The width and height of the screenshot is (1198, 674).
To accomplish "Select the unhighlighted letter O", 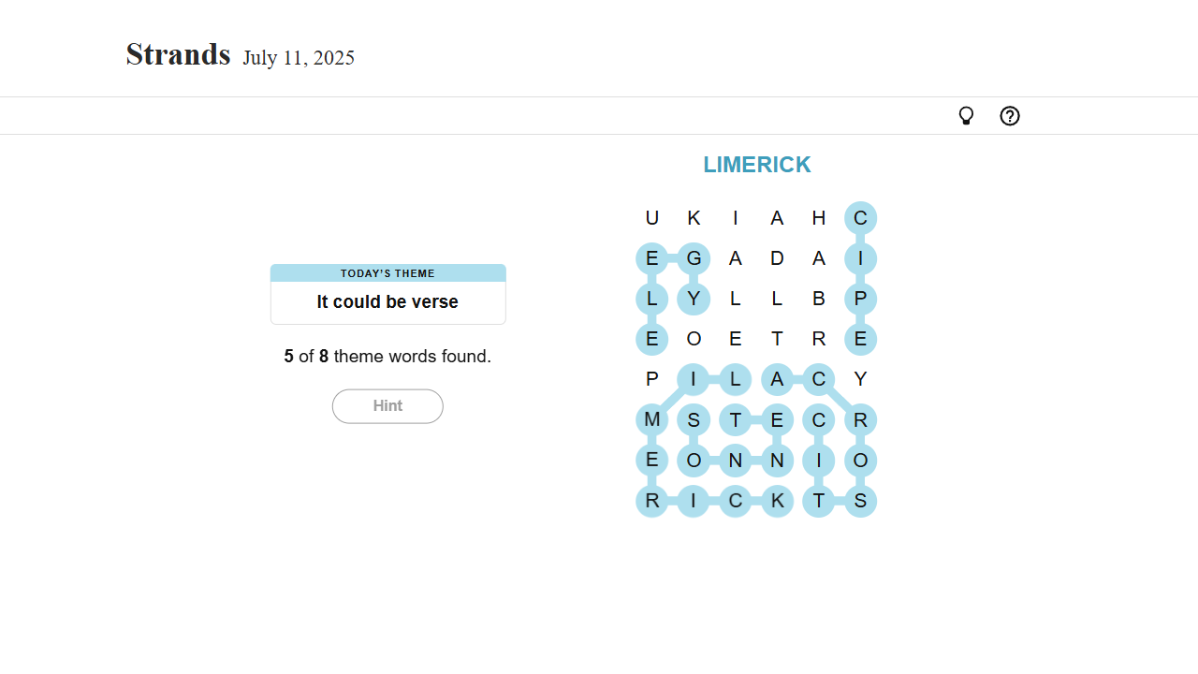I will 694,339.
